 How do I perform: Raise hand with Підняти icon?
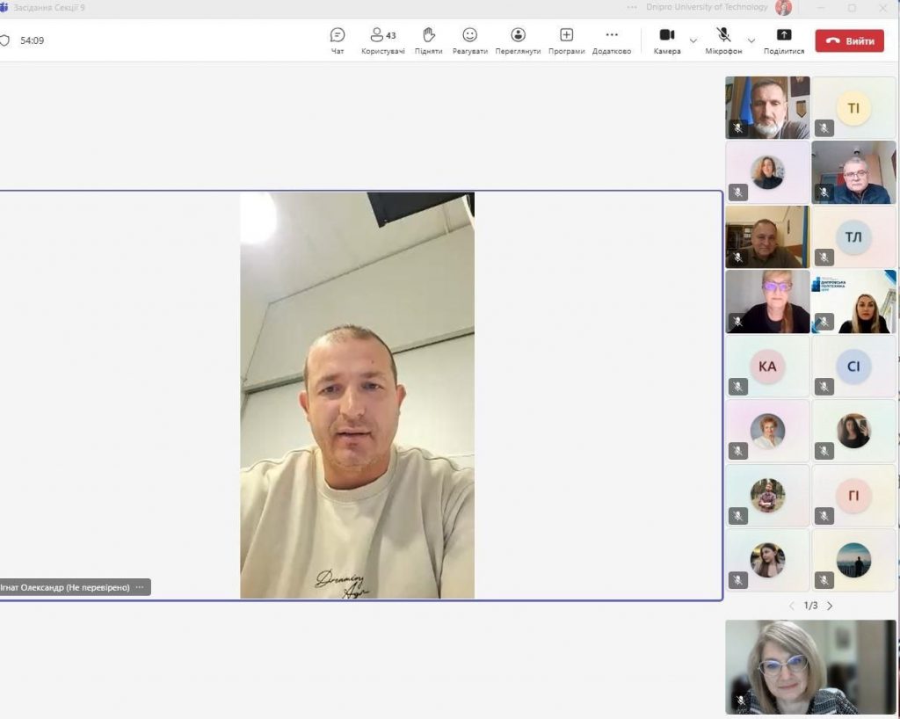click(x=429, y=40)
